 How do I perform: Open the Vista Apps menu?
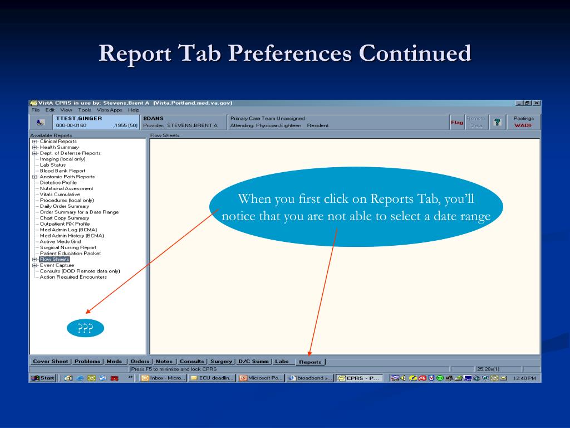110,110
